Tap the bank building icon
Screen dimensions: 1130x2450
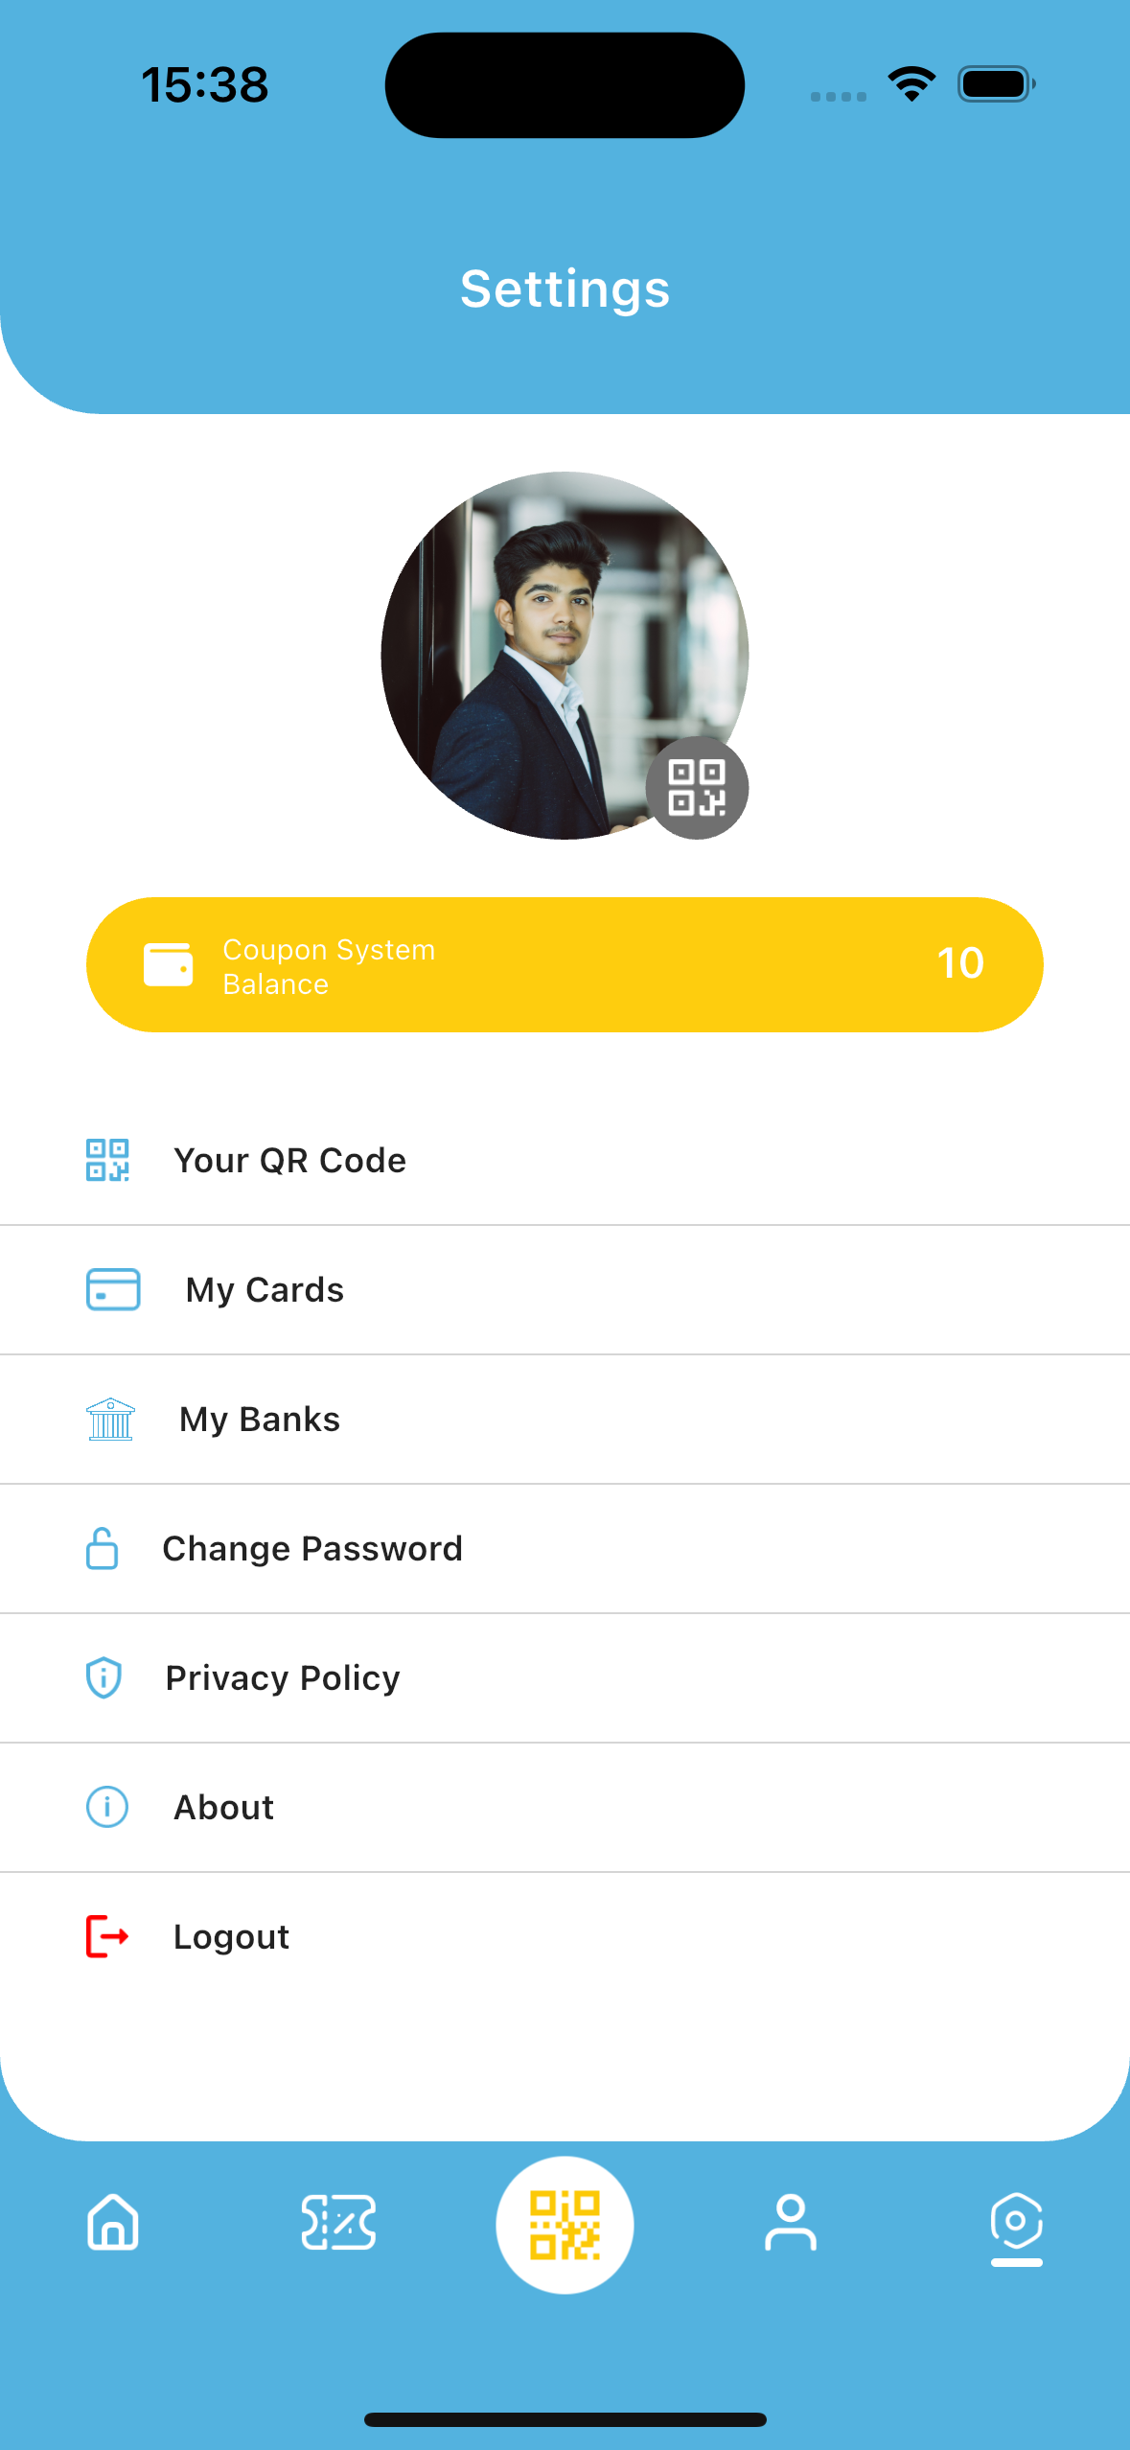click(x=110, y=1420)
